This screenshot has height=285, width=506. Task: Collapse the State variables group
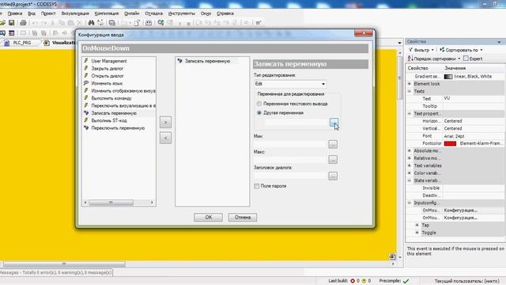click(x=410, y=180)
